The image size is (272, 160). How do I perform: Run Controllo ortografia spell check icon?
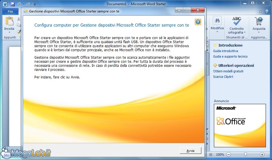237,21
